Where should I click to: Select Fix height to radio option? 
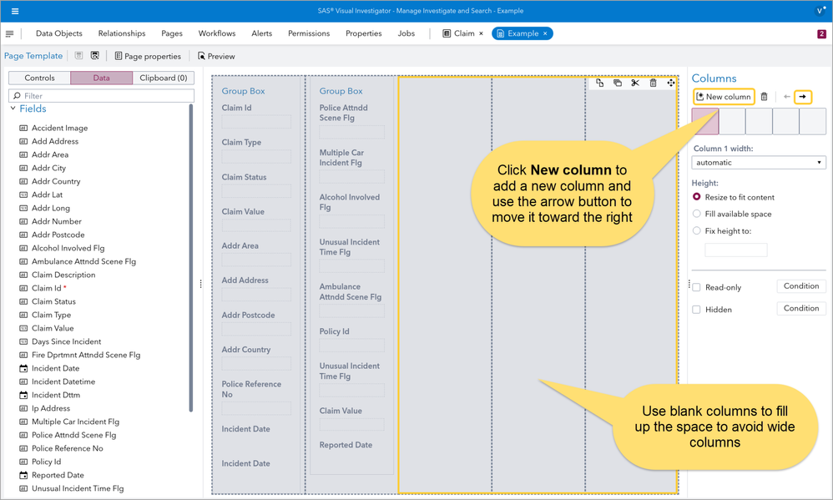coord(696,230)
